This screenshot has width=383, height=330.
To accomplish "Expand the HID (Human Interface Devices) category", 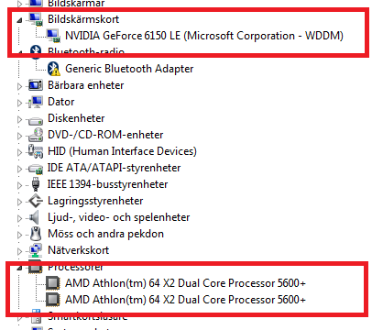I will coord(19,152).
